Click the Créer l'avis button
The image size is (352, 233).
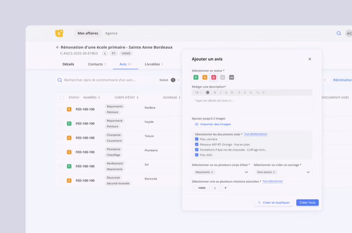(x=307, y=203)
